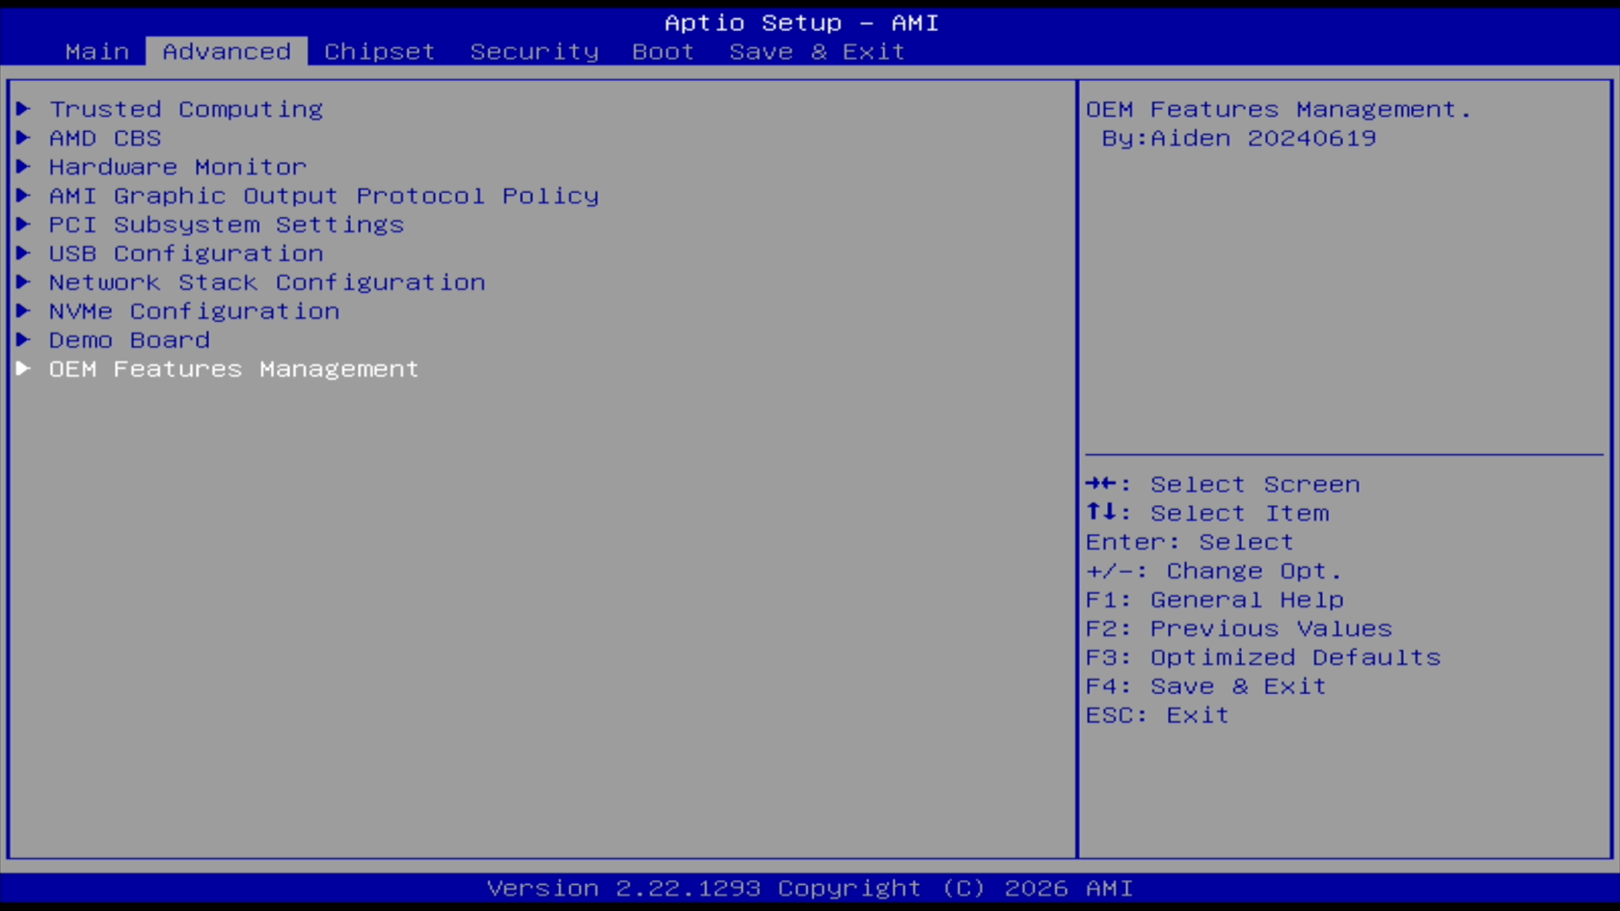Open AMD CBS submenu
Viewport: 1620px width, 911px height.
tap(105, 139)
